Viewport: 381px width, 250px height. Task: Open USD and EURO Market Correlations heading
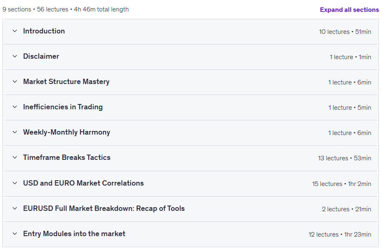[x=83, y=183]
